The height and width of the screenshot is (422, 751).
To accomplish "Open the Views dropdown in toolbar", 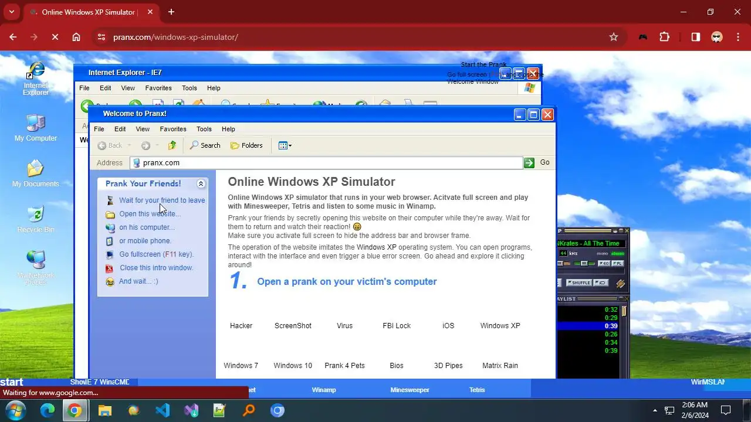I will point(285,145).
